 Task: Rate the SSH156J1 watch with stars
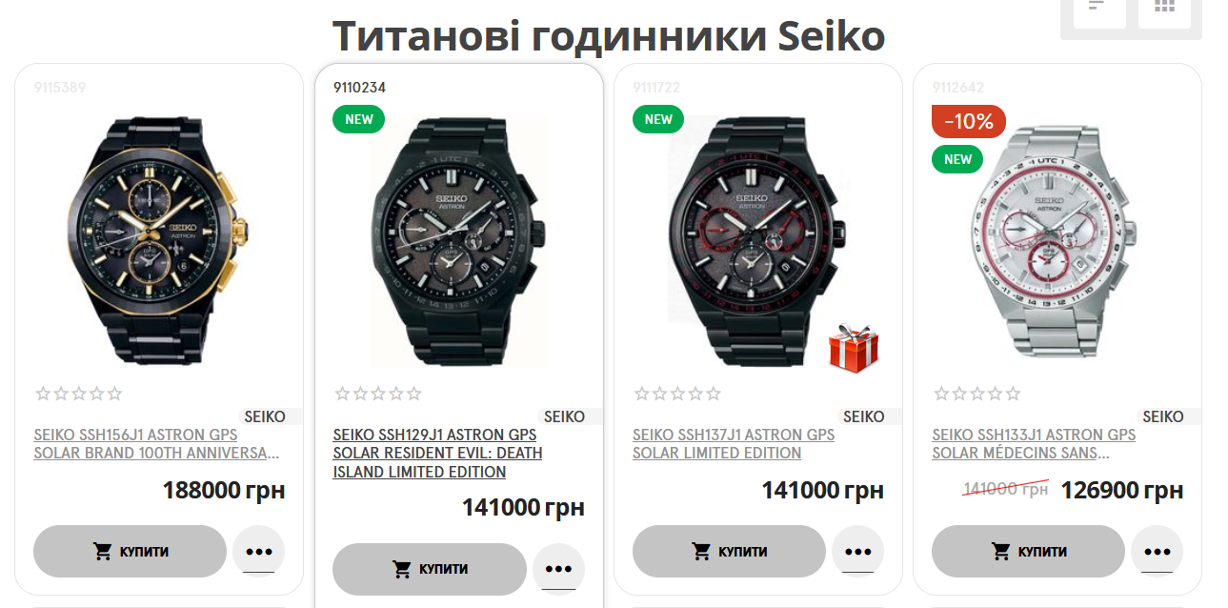coord(79,394)
